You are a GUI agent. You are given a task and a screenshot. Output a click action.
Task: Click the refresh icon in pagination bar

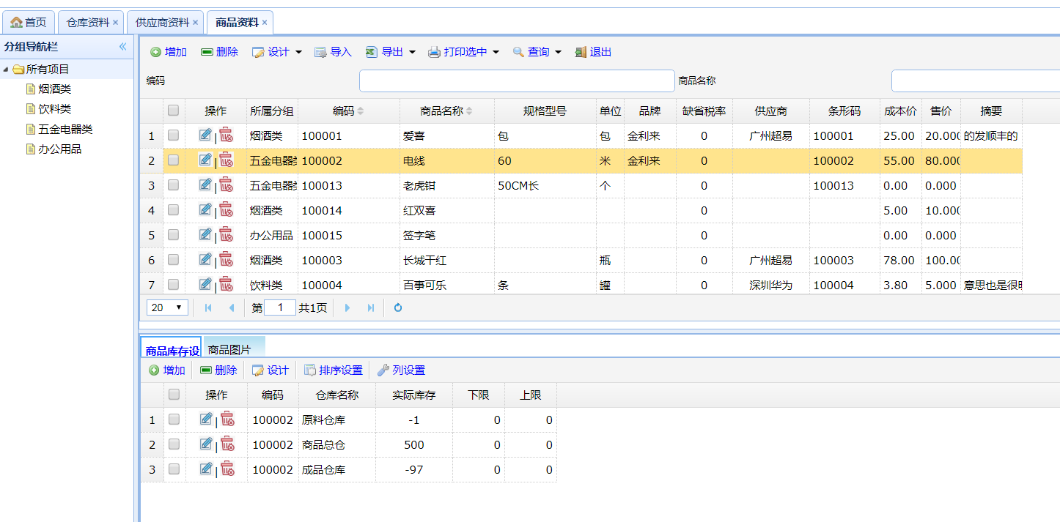click(397, 307)
